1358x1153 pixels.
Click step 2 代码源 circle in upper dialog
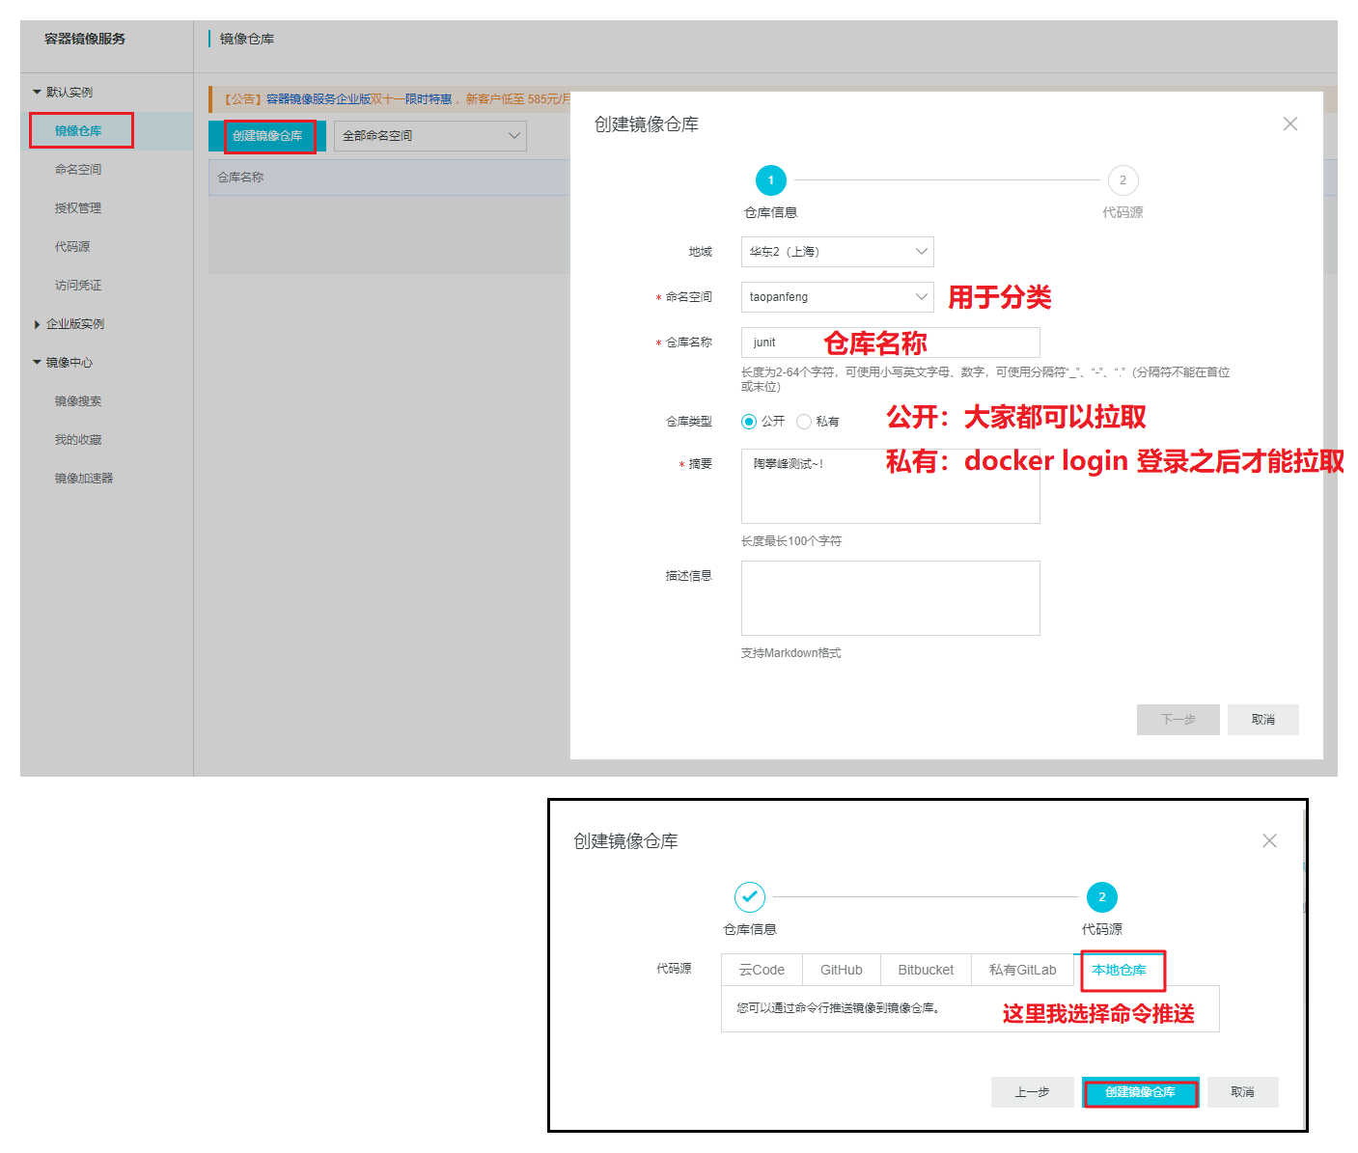click(x=1122, y=180)
